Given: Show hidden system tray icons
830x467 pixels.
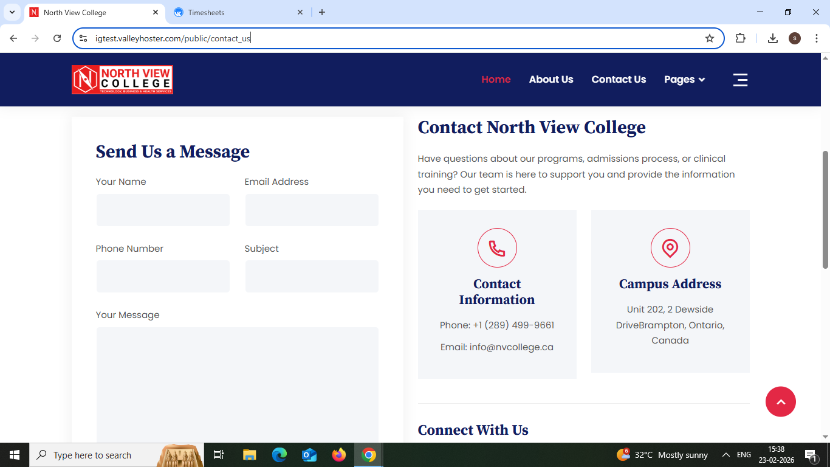Looking at the screenshot, I should pyautogui.click(x=725, y=455).
